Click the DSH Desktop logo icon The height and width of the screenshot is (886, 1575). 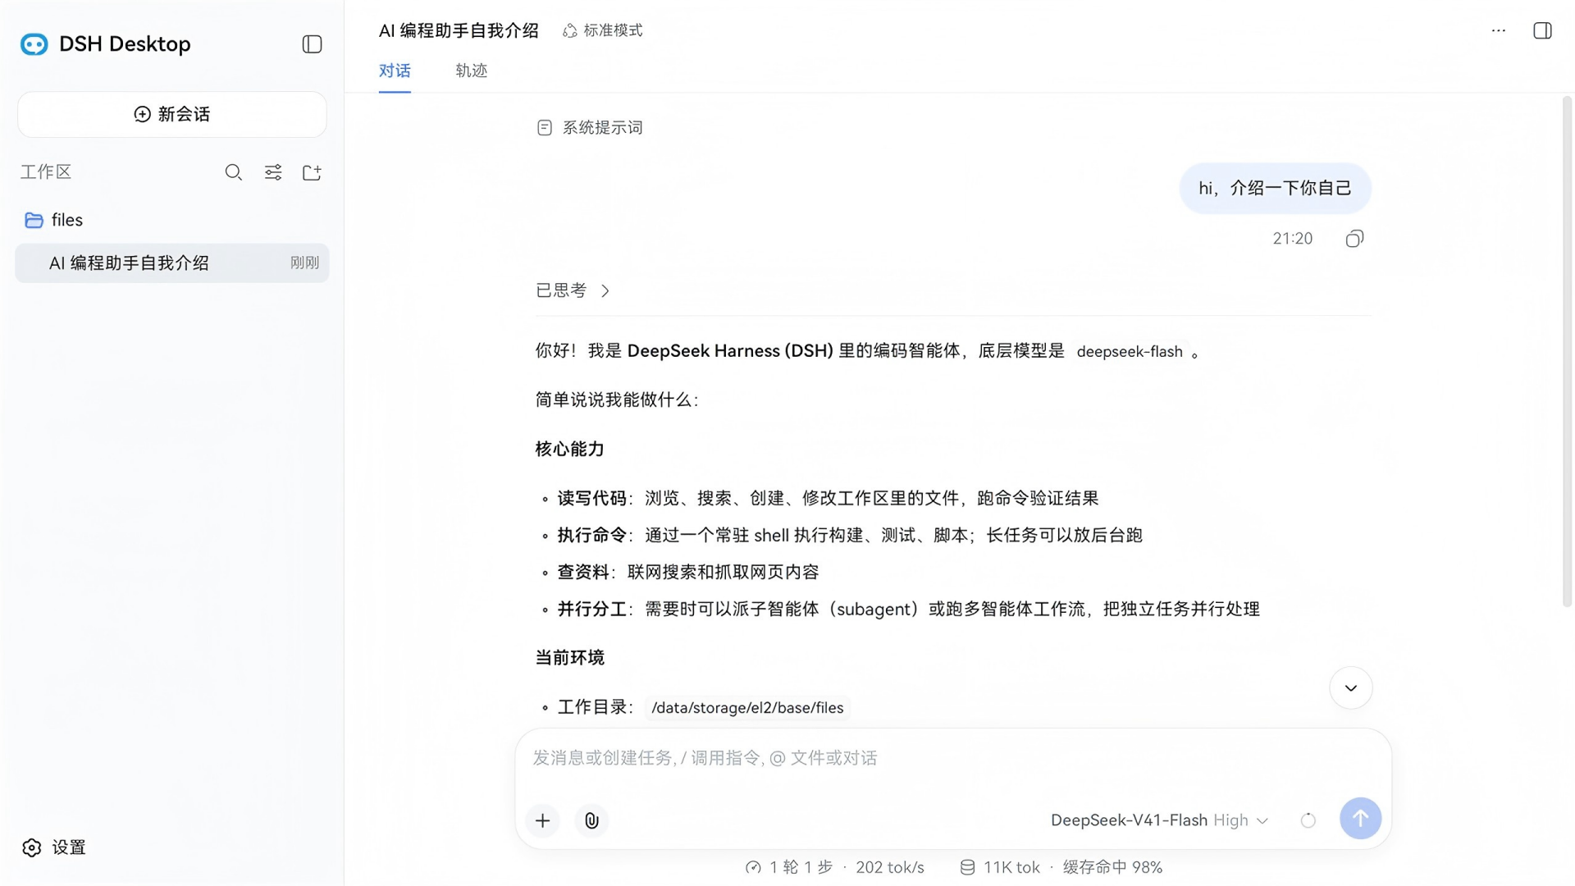(34, 44)
